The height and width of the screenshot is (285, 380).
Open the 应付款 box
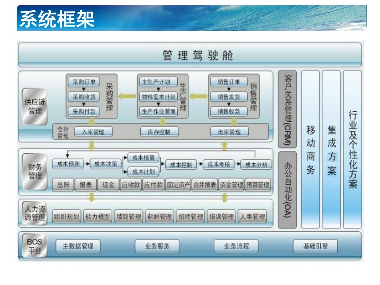coord(153,185)
